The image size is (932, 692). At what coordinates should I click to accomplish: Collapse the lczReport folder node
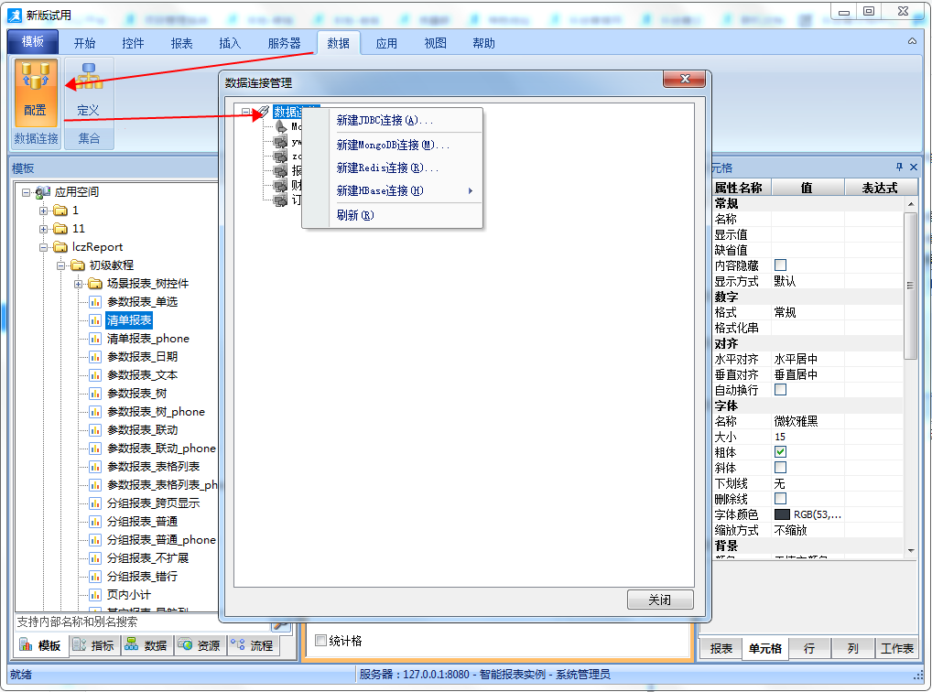pyautogui.click(x=44, y=247)
